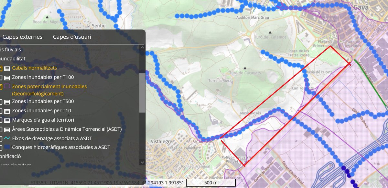This screenshot has height=188, width=388.
Task: Click the table icon beside Marques d'aigua
Action: (x=7, y=120)
